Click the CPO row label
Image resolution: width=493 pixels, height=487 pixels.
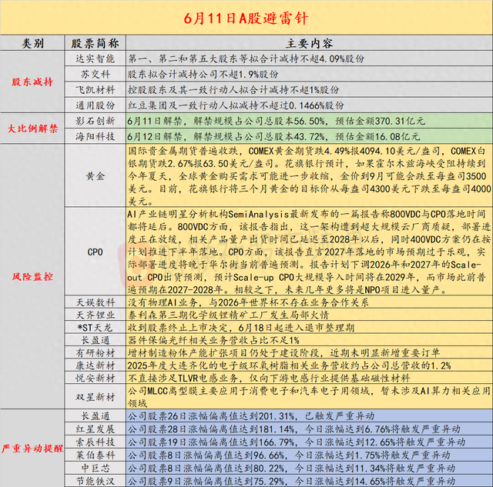[x=95, y=252]
